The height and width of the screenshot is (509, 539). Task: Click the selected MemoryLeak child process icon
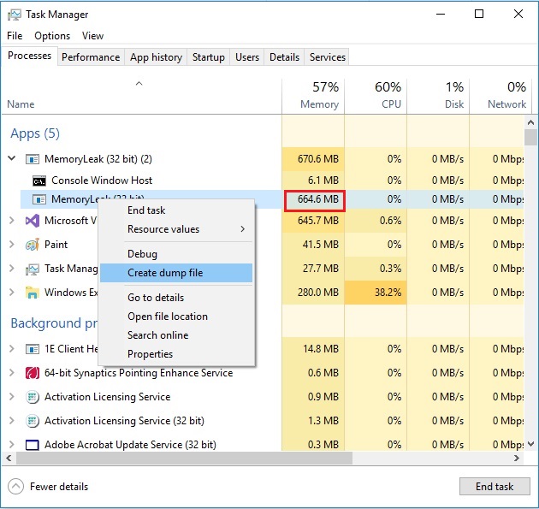(x=39, y=199)
